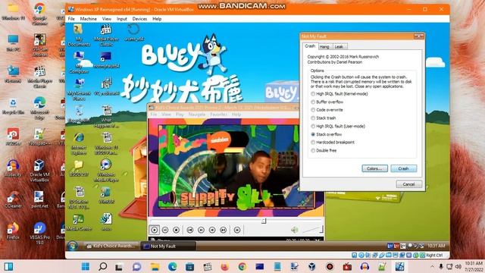Select paint.net icon on host desktop
The width and height of the screenshot is (485, 273).
pos(39,199)
